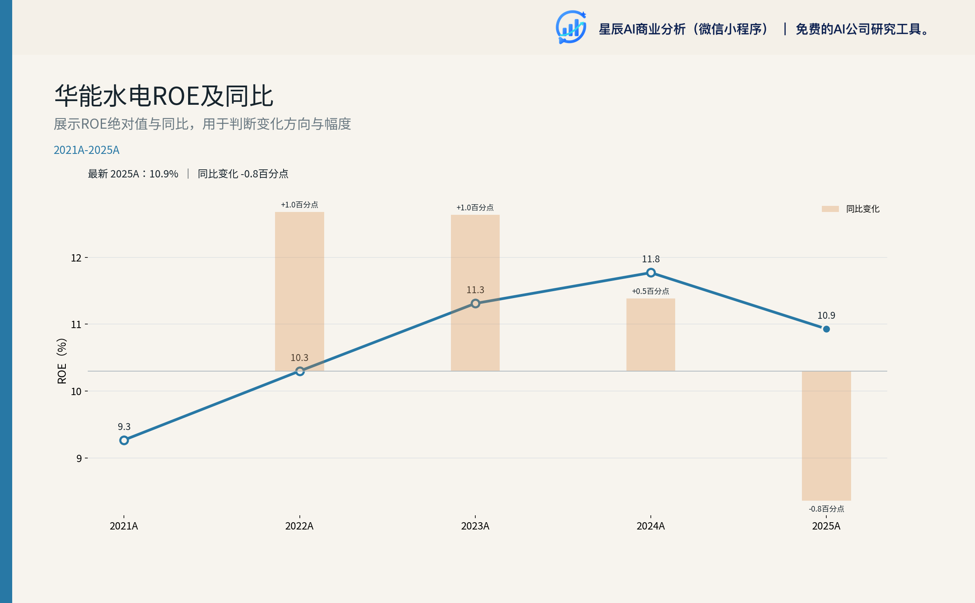Click the y-axis tick label 12
Screen dimensions: 975x603
(76, 258)
